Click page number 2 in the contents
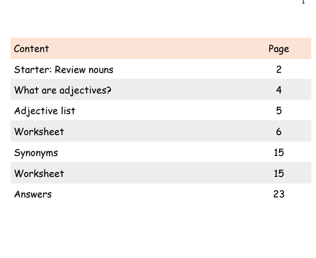316x258 pixels. 279,70
